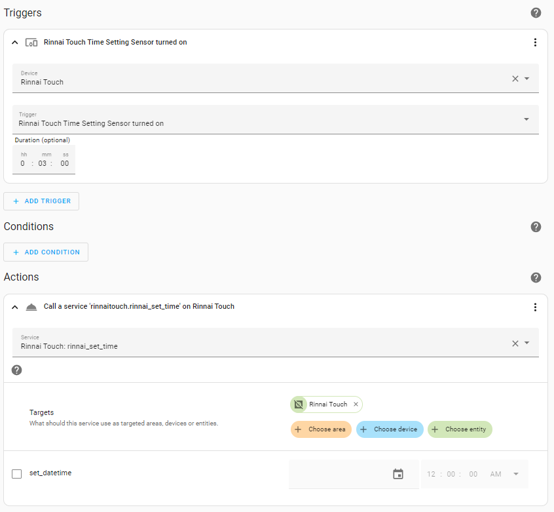The height and width of the screenshot is (512, 554).
Task: Click the service help icon below Service field
Action: (17, 370)
